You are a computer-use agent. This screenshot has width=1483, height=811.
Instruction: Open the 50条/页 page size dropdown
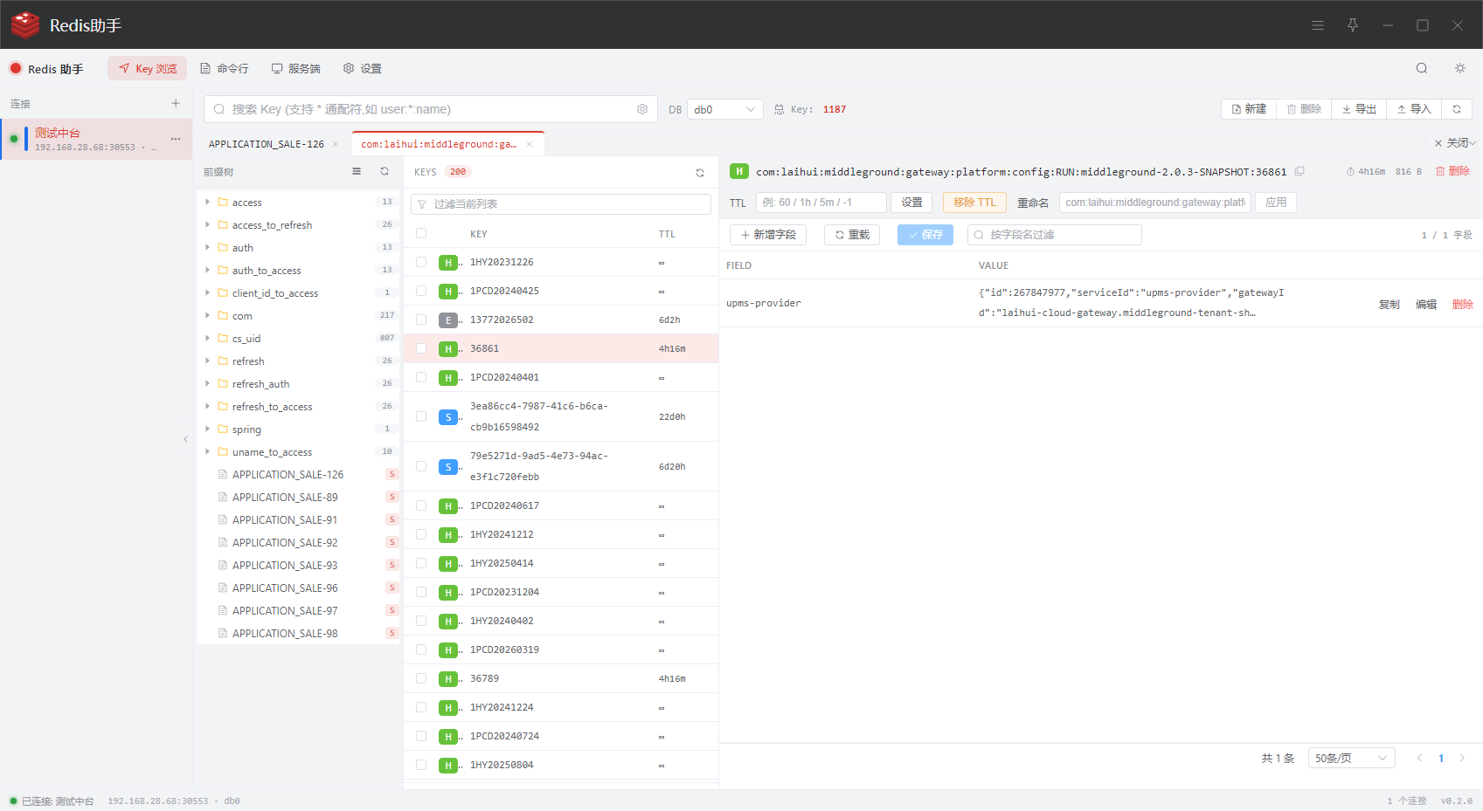coord(1351,758)
